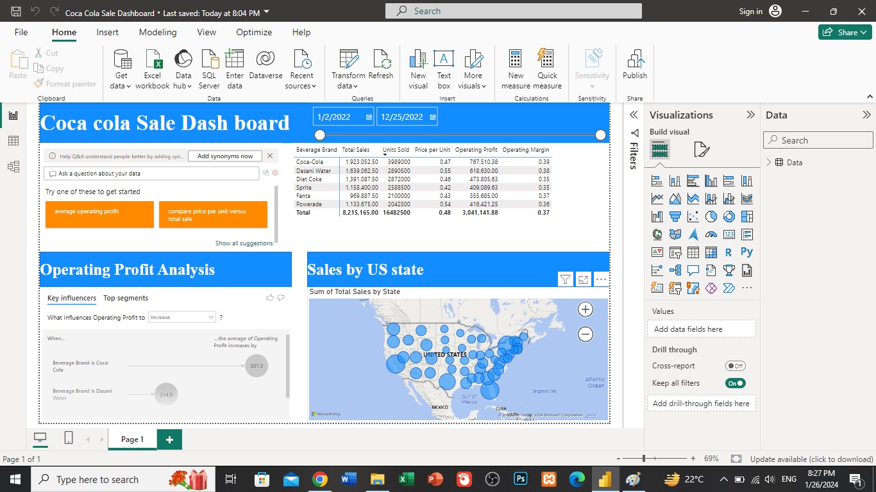The height and width of the screenshot is (492, 876).
Task: Open the Increase/Decrease influence dropdown
Action: (x=182, y=317)
